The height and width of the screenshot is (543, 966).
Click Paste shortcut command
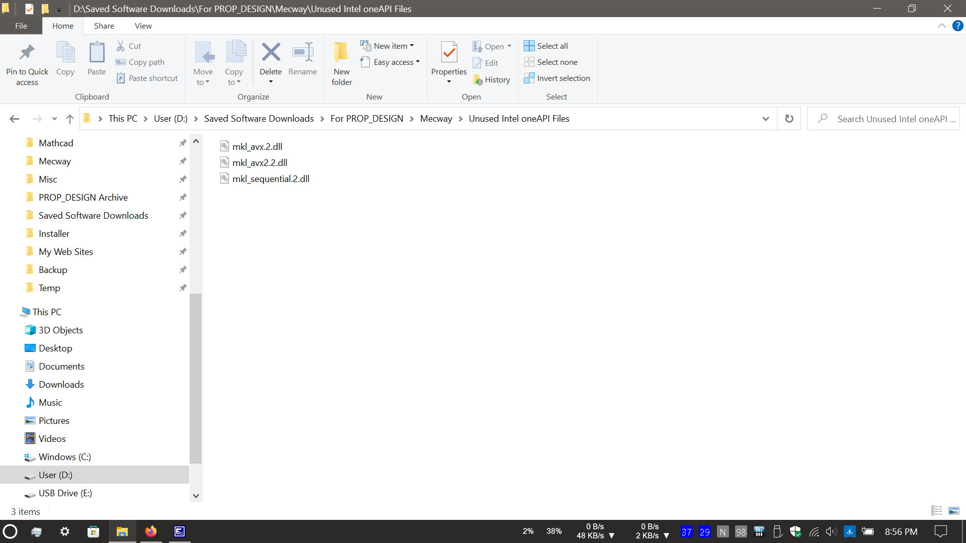147,78
